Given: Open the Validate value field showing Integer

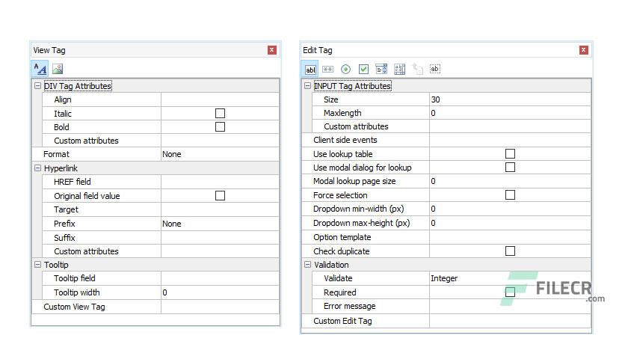Looking at the screenshot, I should [x=510, y=278].
